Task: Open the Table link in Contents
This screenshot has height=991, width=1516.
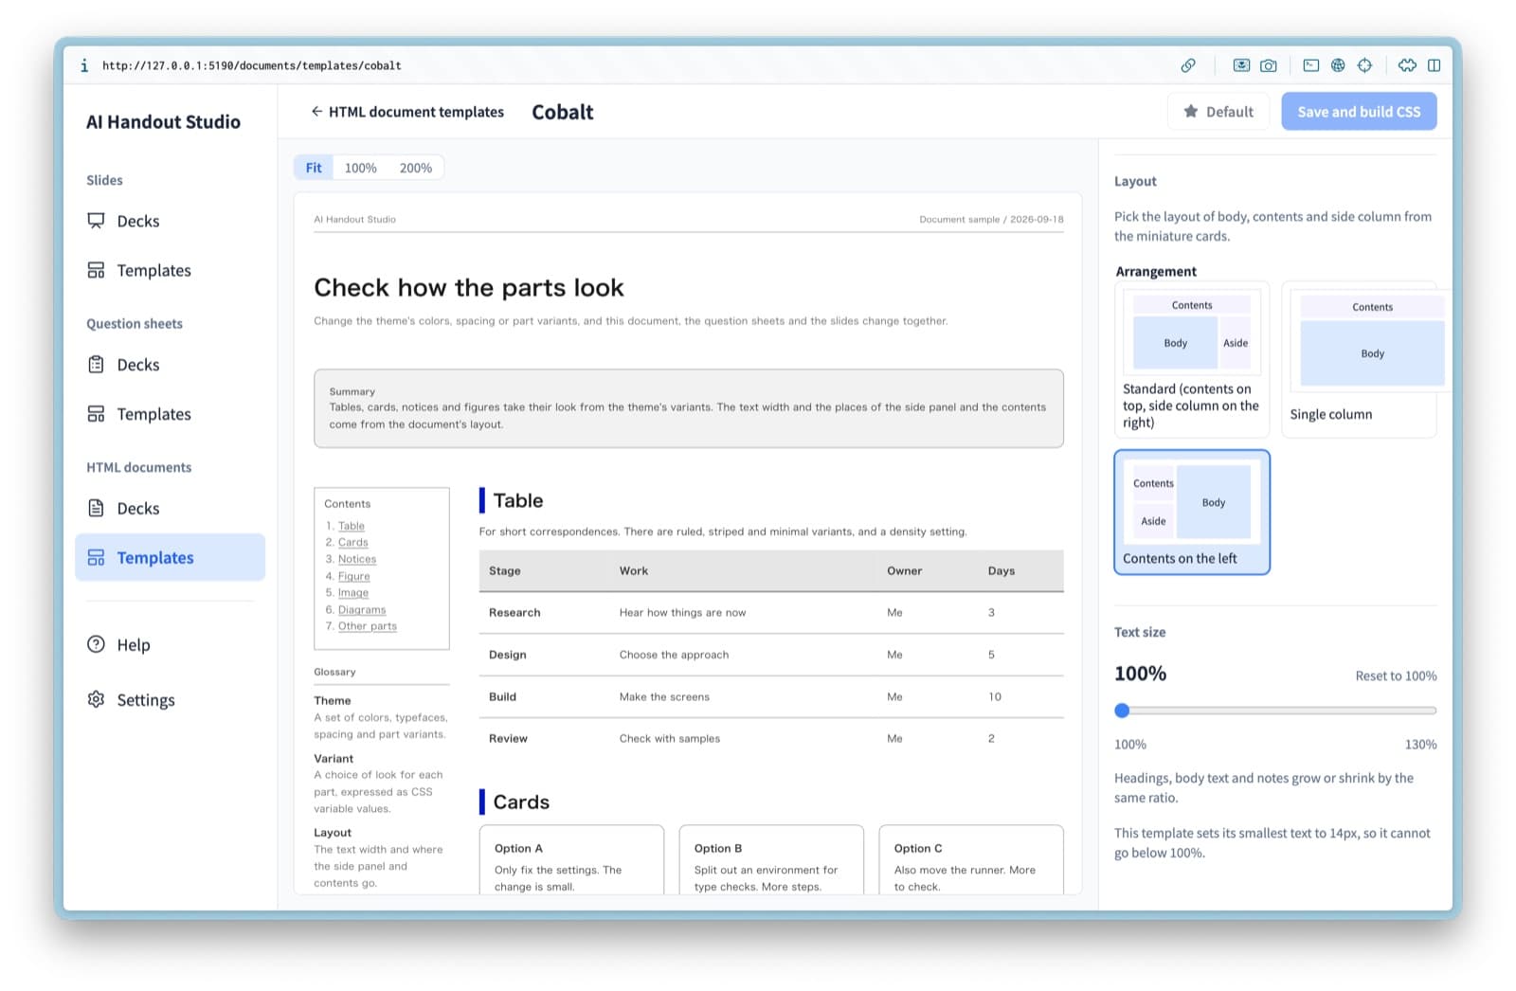Action: [x=352, y=526]
